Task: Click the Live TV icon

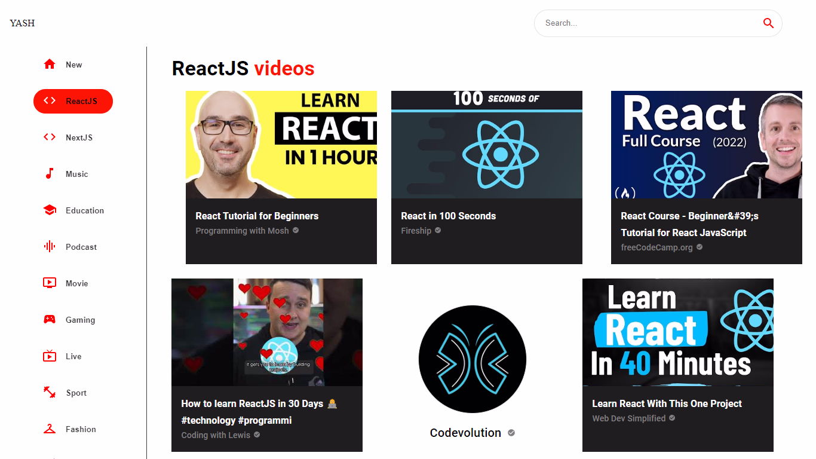Action: (50, 356)
